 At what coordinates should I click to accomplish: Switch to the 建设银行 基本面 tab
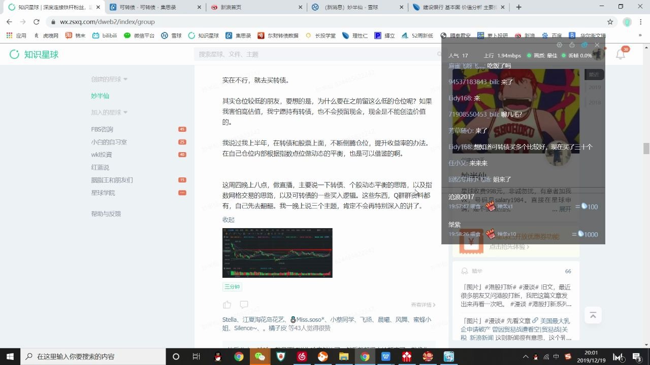459,7
